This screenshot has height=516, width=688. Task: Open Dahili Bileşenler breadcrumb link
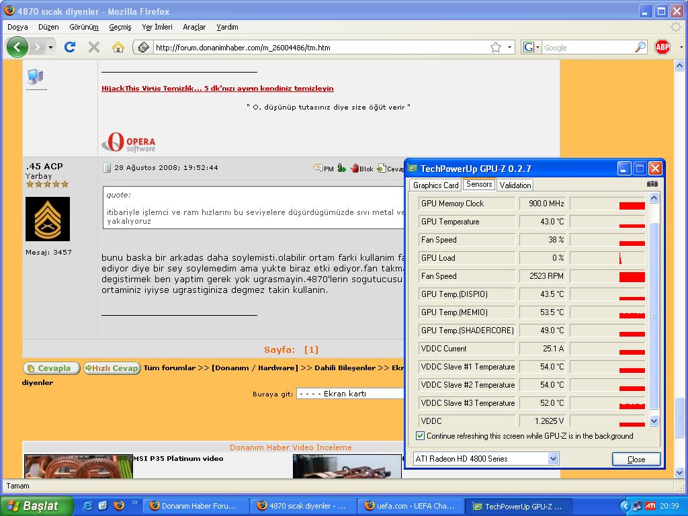[345, 368]
